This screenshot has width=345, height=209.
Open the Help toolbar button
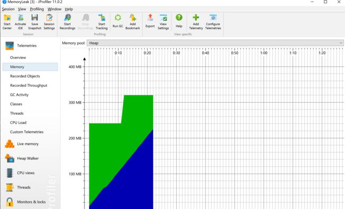tap(179, 21)
